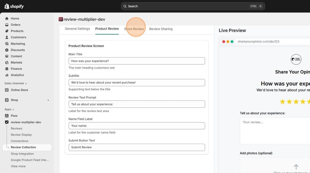Click the review-multiplier-dev page title
The height and width of the screenshot is (173, 310).
[84, 19]
